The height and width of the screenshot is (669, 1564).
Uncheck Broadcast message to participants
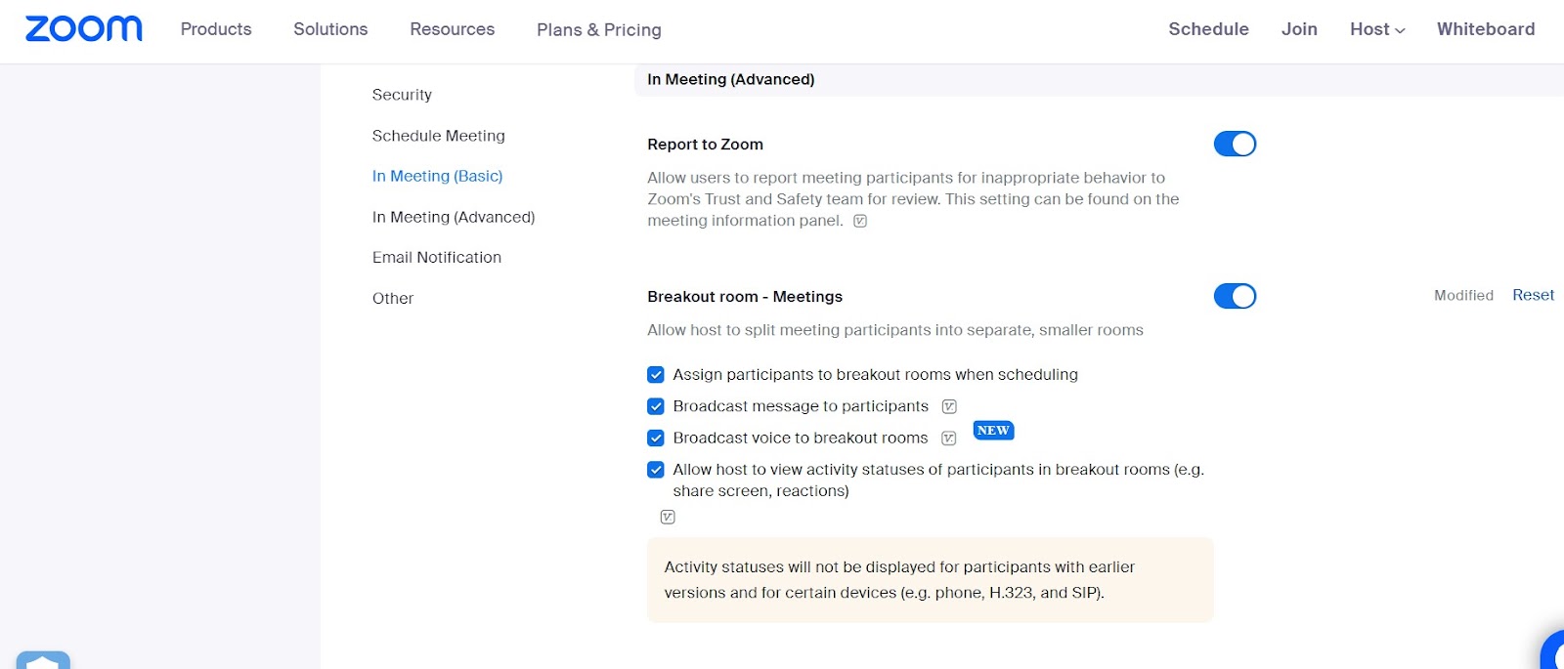tap(656, 406)
